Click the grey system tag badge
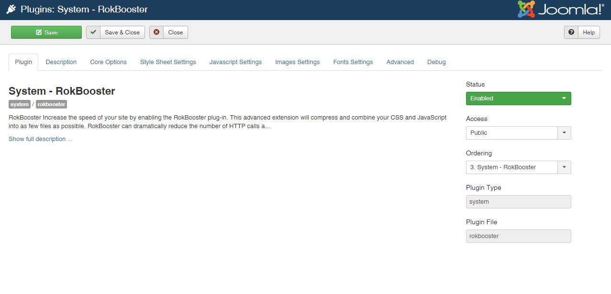 pos(20,104)
